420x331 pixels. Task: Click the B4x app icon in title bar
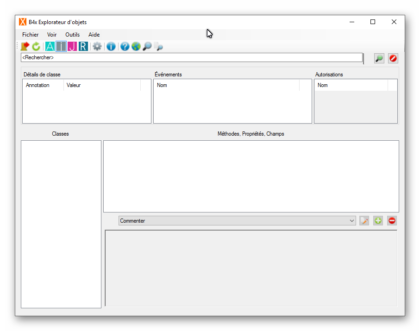[23, 22]
